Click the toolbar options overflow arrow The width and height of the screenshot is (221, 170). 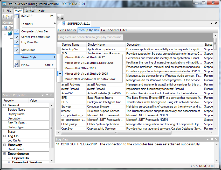62,18
